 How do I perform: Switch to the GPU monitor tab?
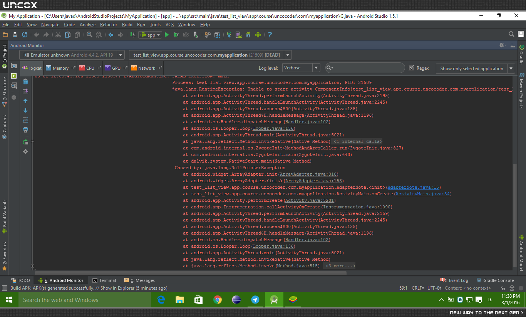pyautogui.click(x=116, y=68)
